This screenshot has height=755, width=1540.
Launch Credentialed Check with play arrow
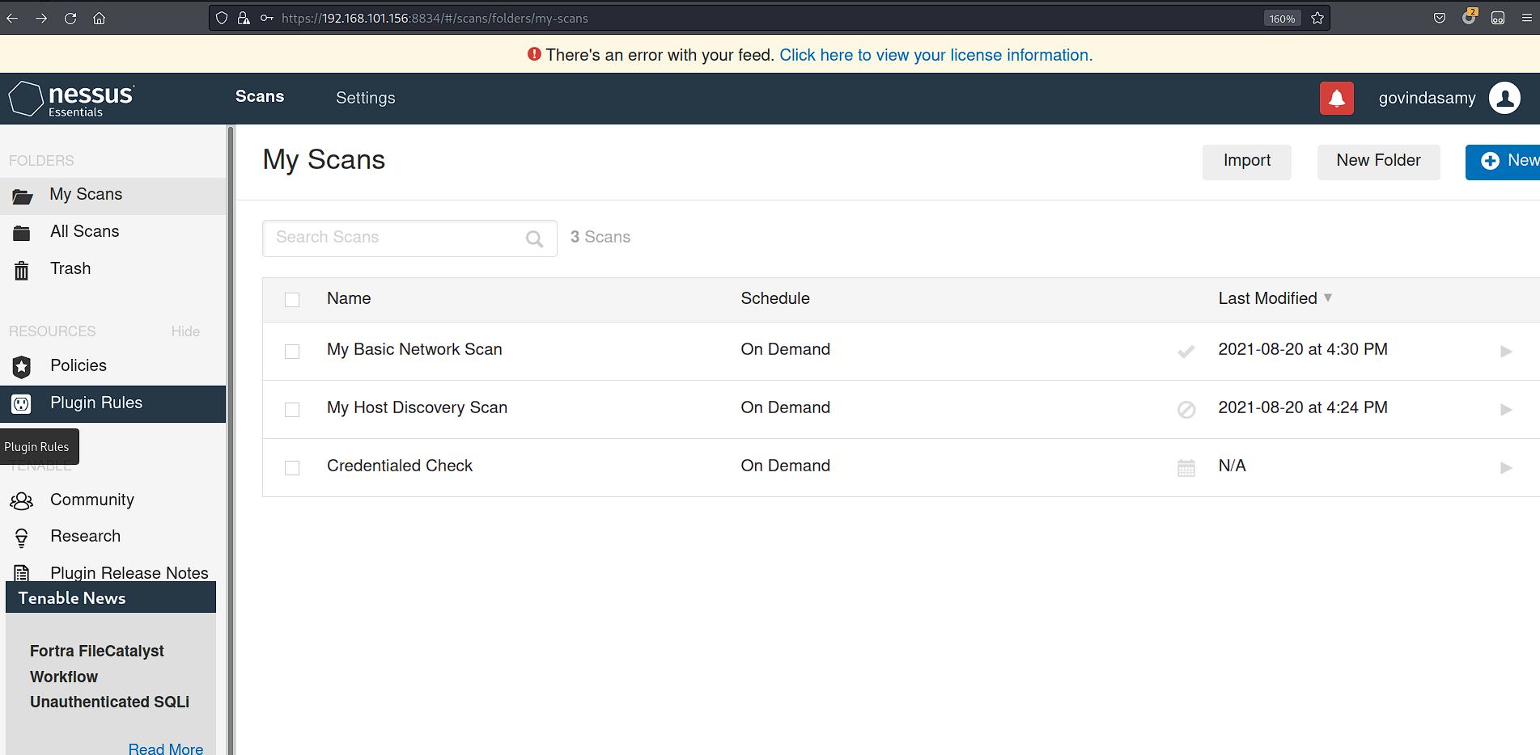(x=1506, y=468)
